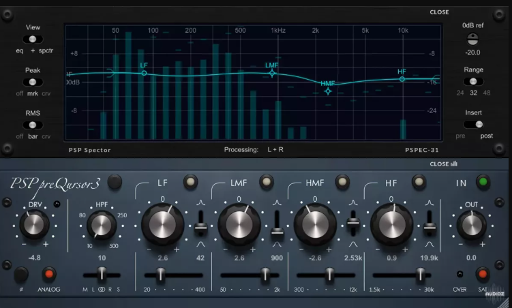Click the LF narrow Q icon
Viewport: 512px width, 308px height.
pos(201,203)
